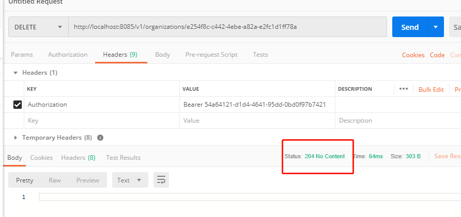Open the Send button dropdown arrow
Viewport: 461px width, 217px height.
click(436, 27)
